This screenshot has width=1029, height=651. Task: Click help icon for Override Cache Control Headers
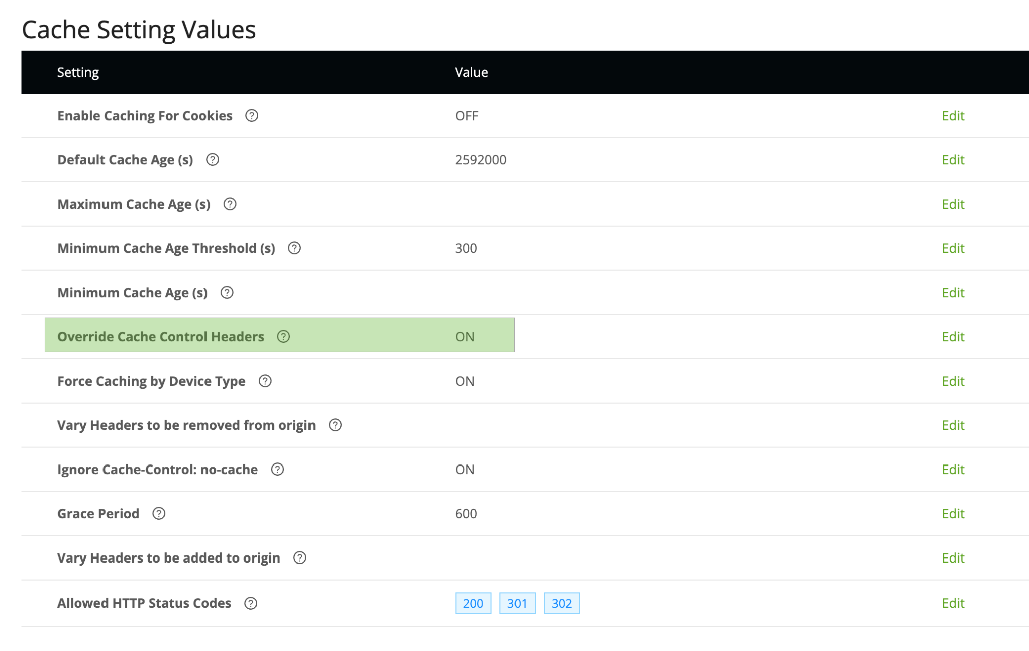pos(283,337)
